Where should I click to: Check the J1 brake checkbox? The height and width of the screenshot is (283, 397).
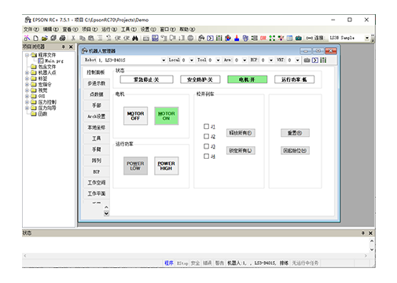tap(206, 127)
